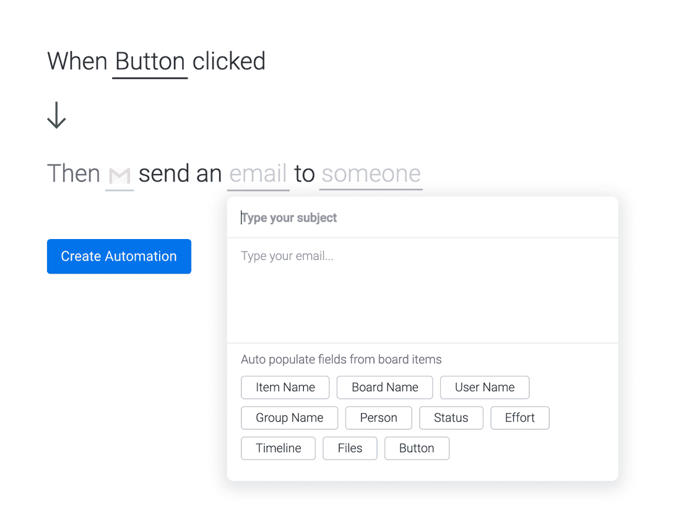Click the downward arrow between trigger and action
This screenshot has width=681, height=527.
click(x=56, y=115)
